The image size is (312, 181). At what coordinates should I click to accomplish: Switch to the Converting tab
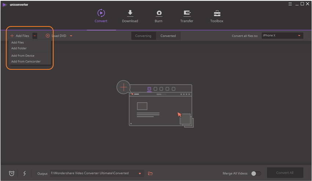click(143, 36)
